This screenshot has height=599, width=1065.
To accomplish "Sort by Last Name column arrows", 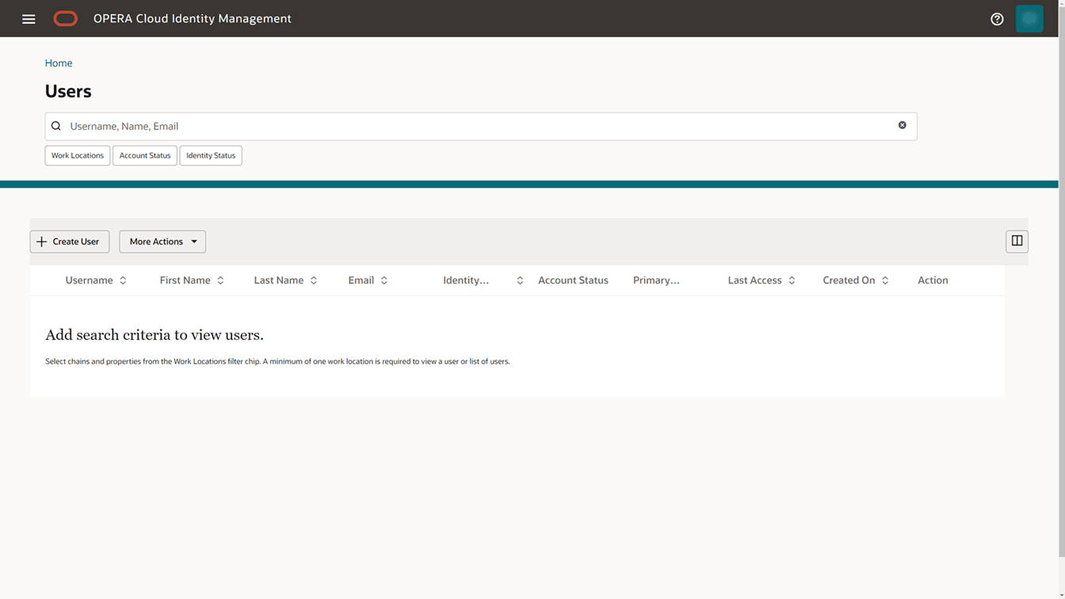I will point(314,280).
